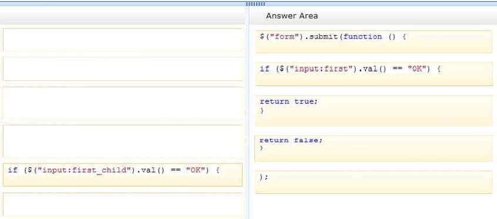
Task: Click the keyword false in the return block
Action: (308, 141)
